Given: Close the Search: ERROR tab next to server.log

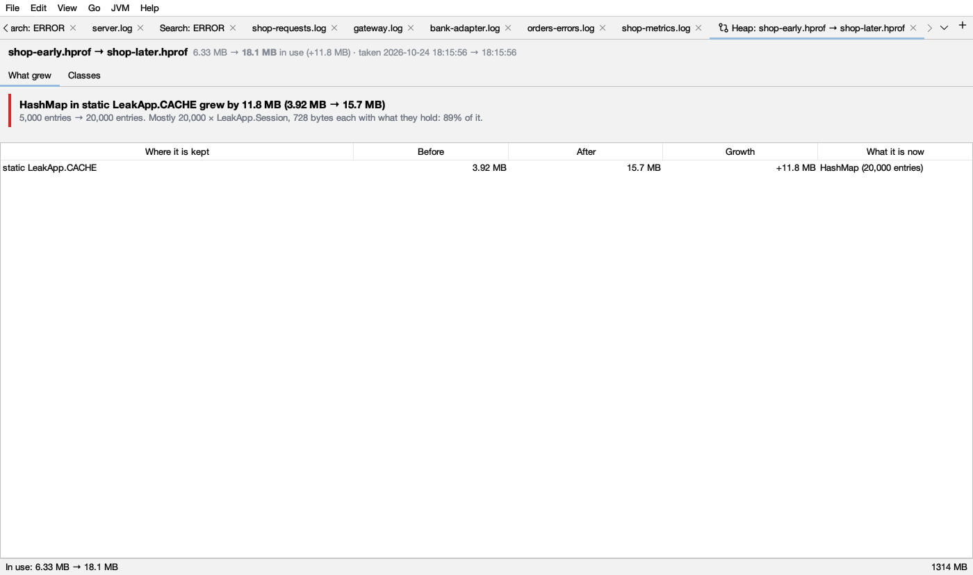Looking at the screenshot, I should 233,28.
